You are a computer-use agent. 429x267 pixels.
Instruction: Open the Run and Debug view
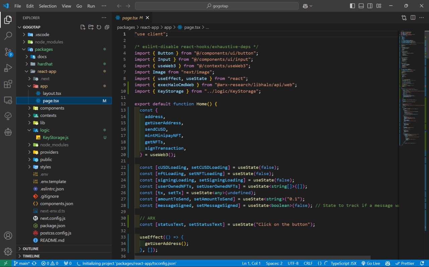click(8, 68)
